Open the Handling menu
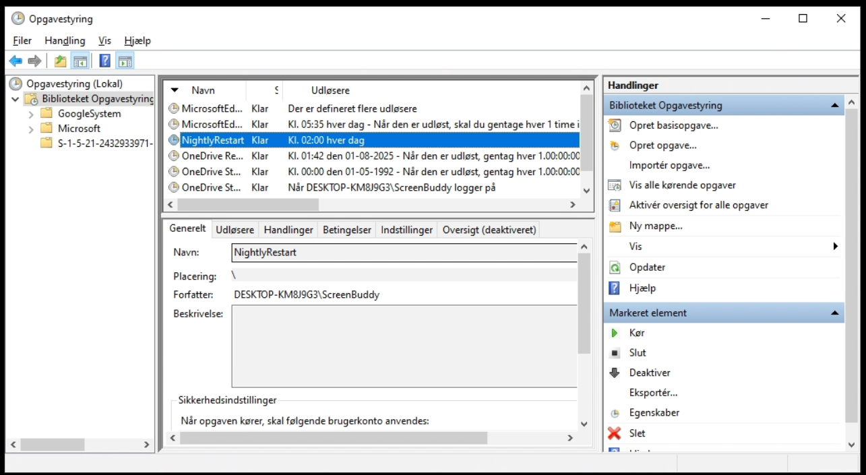The height and width of the screenshot is (475, 866). [x=65, y=41]
